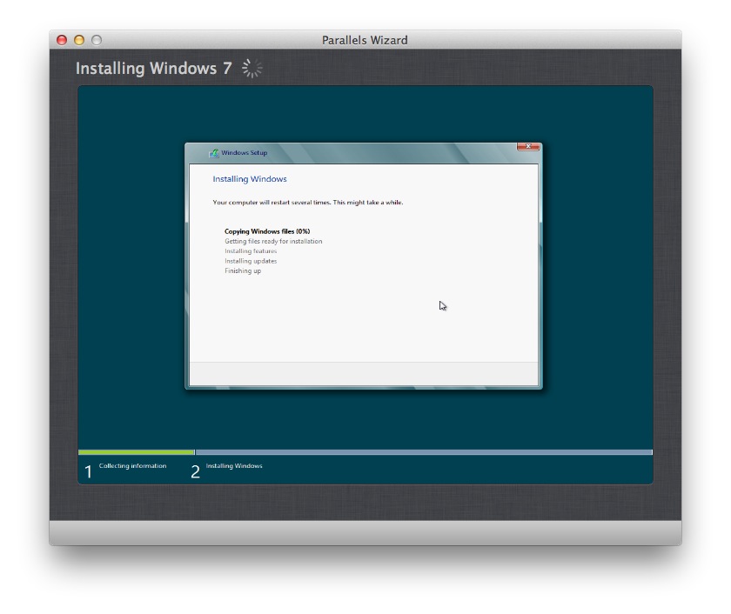
Task: Click the "Installing Windows" stage 2 label
Action: [234, 466]
